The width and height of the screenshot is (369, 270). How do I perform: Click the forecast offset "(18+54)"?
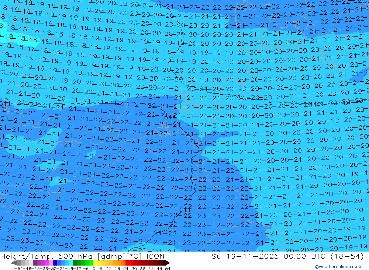click(347, 256)
